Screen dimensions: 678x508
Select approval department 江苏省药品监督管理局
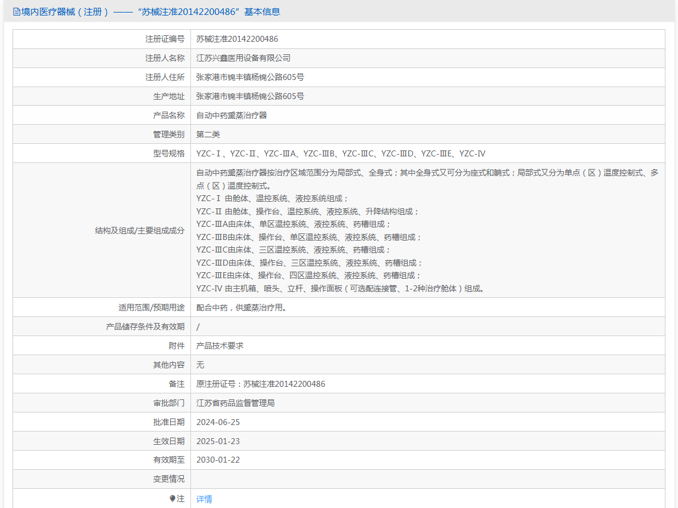point(235,403)
